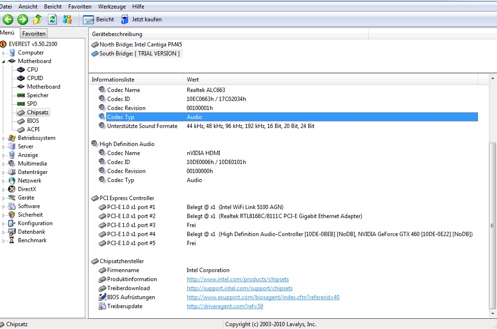497x329 pixels.
Task: Click the Datenträger drive icon
Action: 12,172
